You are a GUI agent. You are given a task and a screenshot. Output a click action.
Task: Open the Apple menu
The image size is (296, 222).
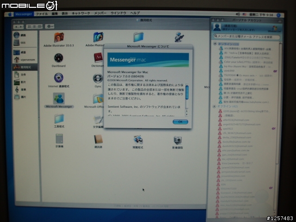tap(9, 14)
